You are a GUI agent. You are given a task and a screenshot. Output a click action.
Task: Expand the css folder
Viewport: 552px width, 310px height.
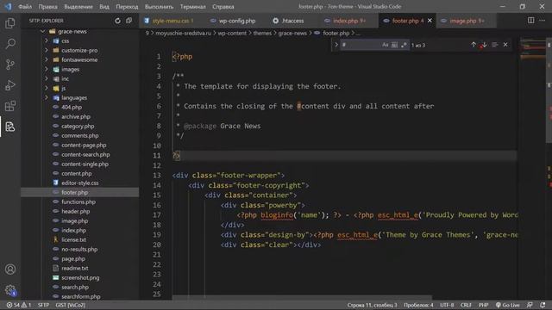[x=46, y=40]
